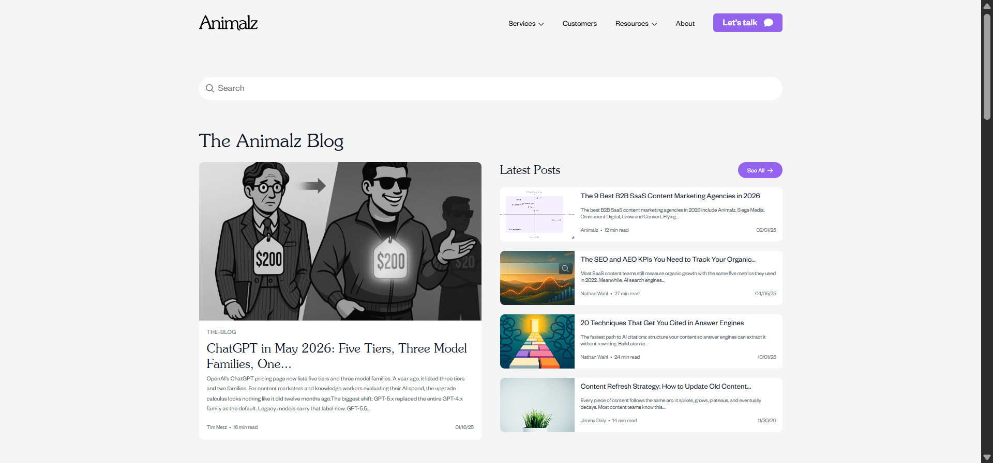Click the arrow icon in See All

770,170
